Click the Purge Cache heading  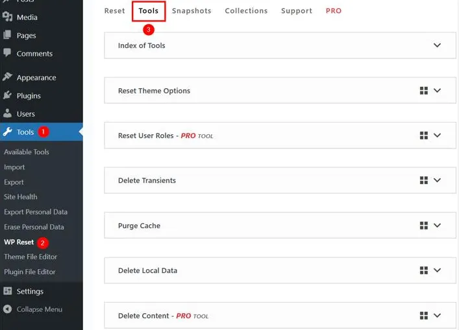pos(139,226)
